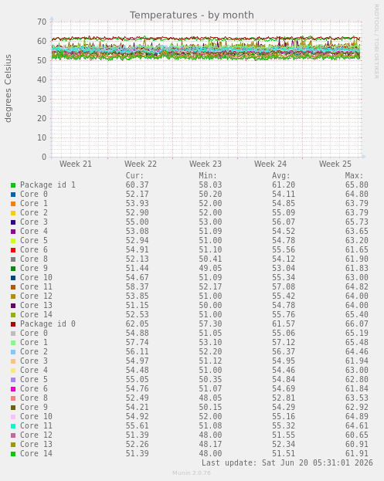Click the 'Last update: Sat Jun 20 05:31:01 2026' text

[287, 463]
